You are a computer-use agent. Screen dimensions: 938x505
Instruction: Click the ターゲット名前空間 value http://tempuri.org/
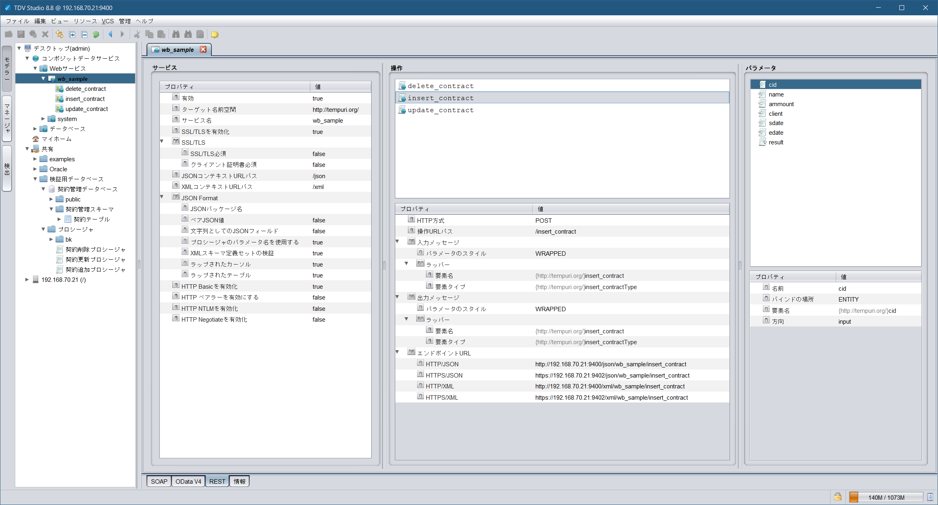[x=335, y=109]
